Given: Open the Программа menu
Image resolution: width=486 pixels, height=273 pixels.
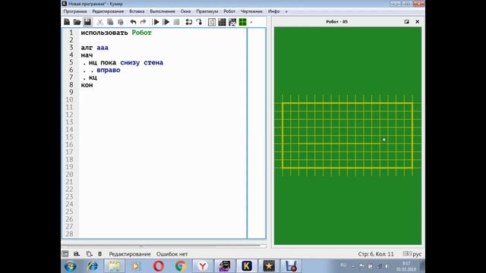Looking at the screenshot, I should point(75,11).
